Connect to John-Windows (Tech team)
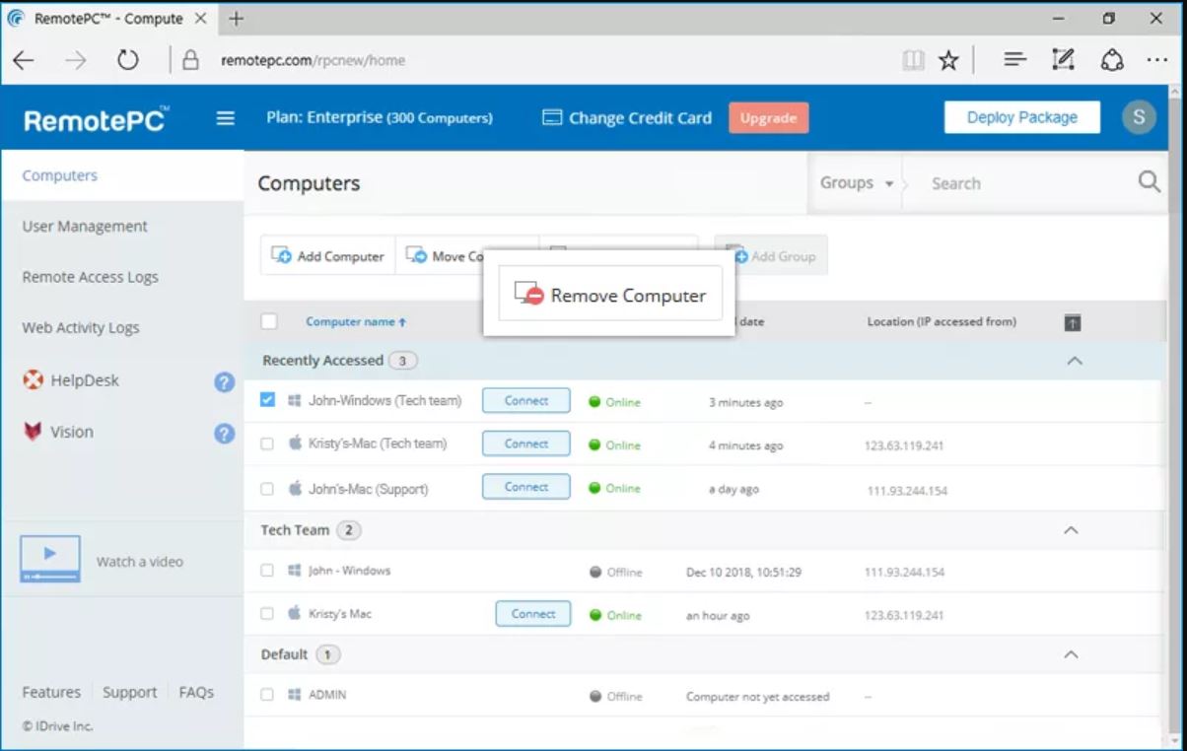Screen dimensions: 1187x751 [526, 400]
